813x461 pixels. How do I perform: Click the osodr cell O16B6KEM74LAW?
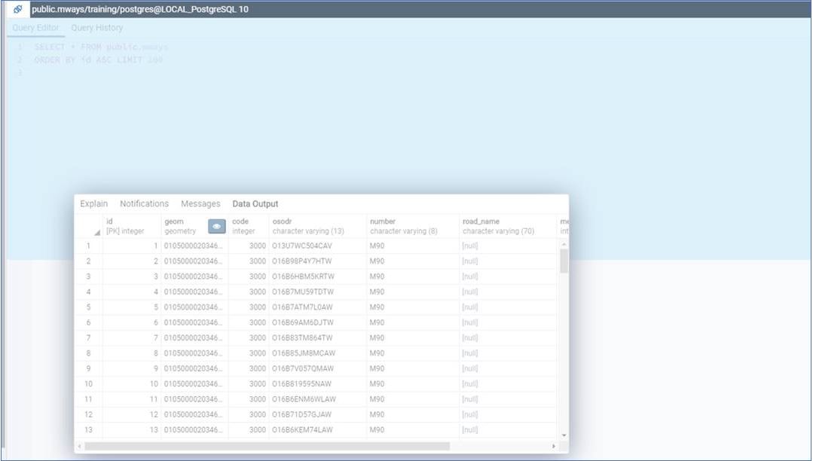317,430
